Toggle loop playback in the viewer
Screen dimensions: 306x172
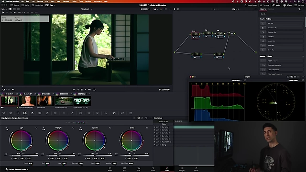click(94, 90)
